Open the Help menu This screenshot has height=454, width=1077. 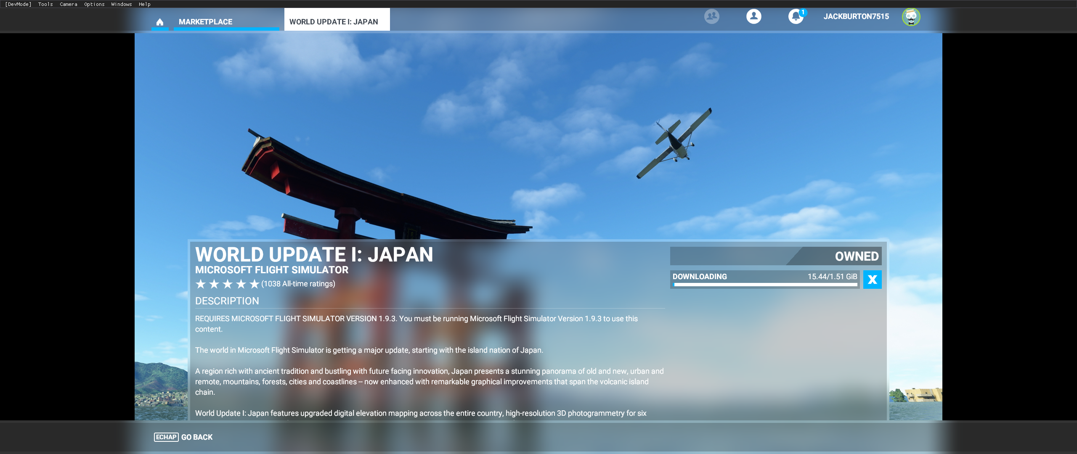click(145, 4)
